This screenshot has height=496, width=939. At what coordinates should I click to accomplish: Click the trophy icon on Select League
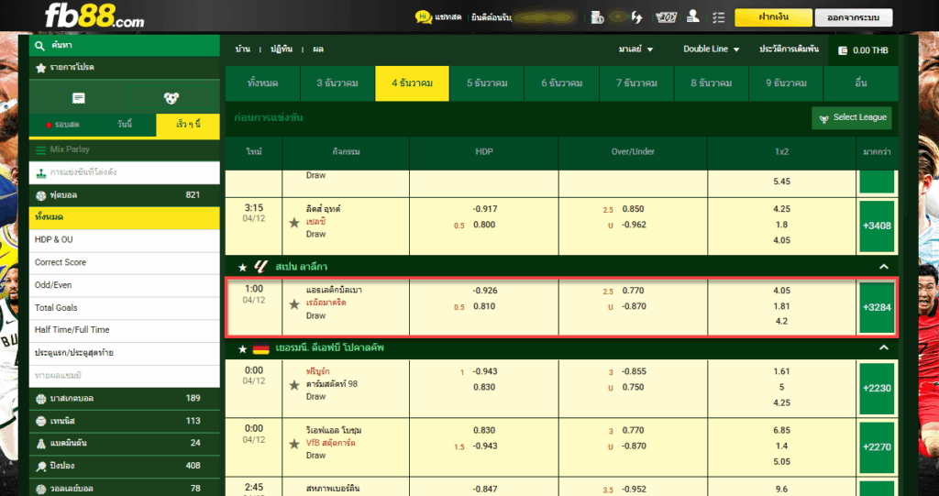point(824,118)
